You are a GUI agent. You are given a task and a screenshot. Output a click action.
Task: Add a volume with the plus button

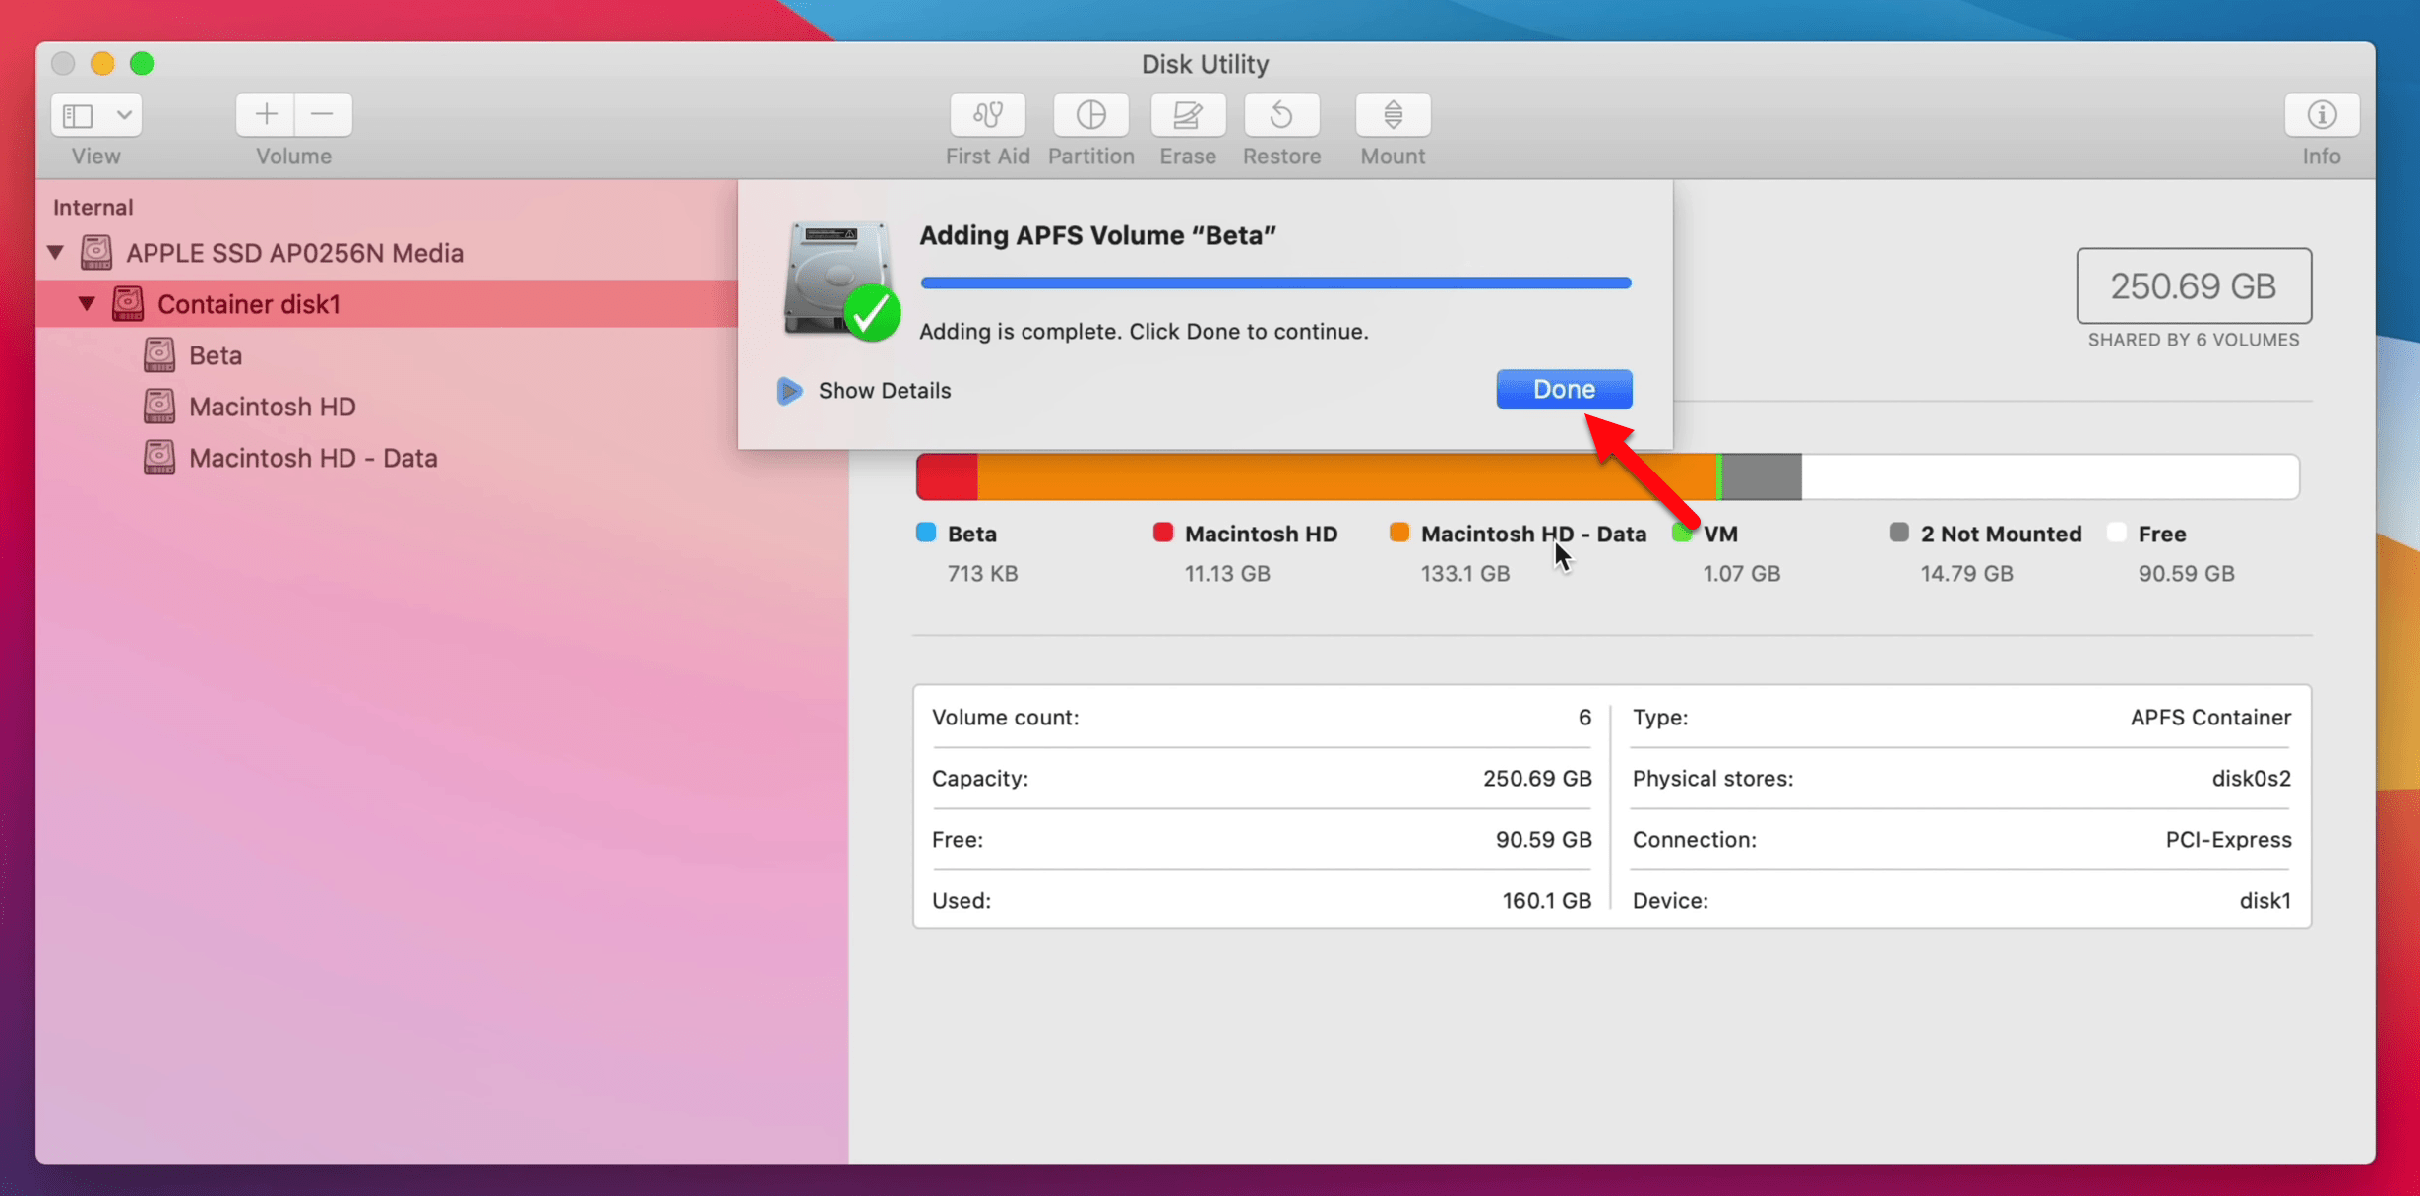pos(266,114)
